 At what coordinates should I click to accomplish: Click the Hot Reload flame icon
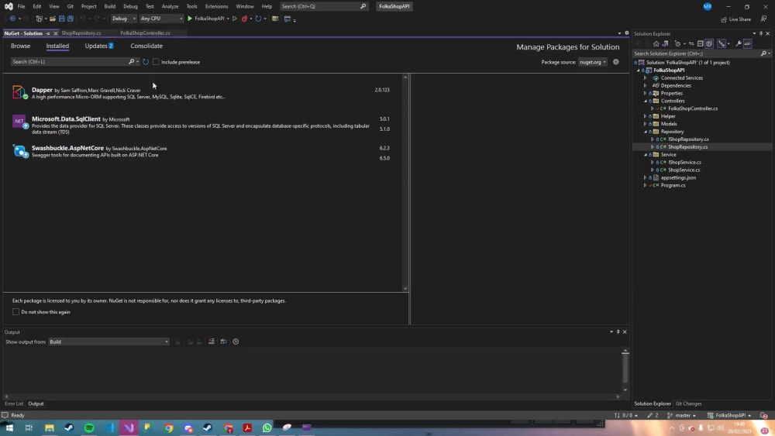coord(244,19)
